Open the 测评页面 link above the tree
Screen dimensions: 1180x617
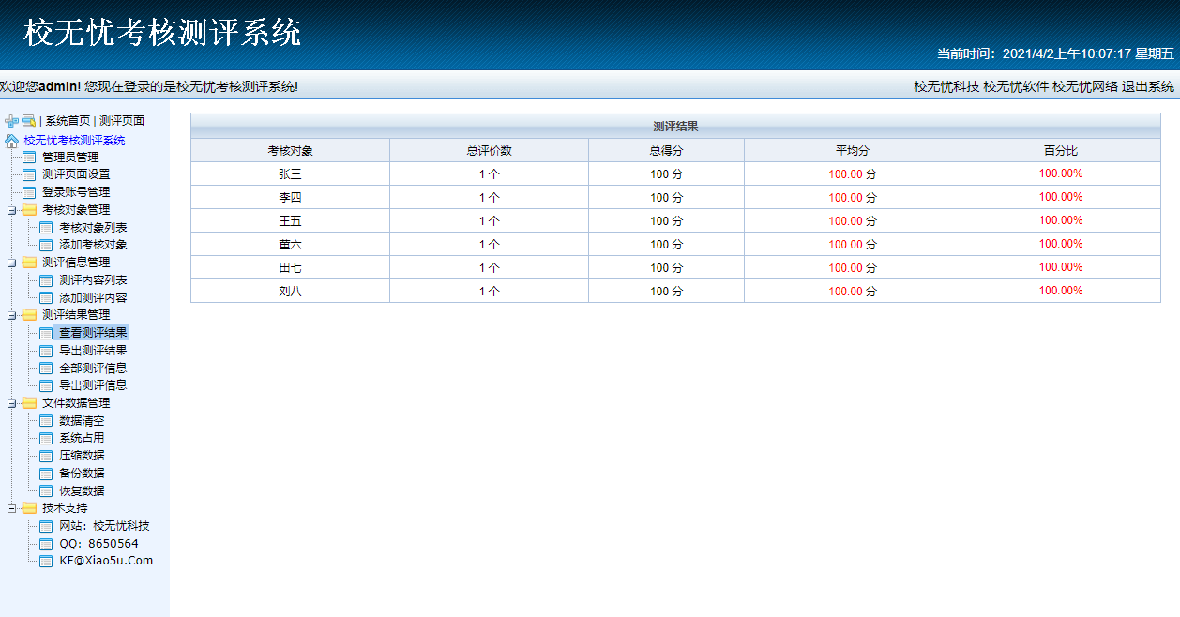tap(122, 121)
